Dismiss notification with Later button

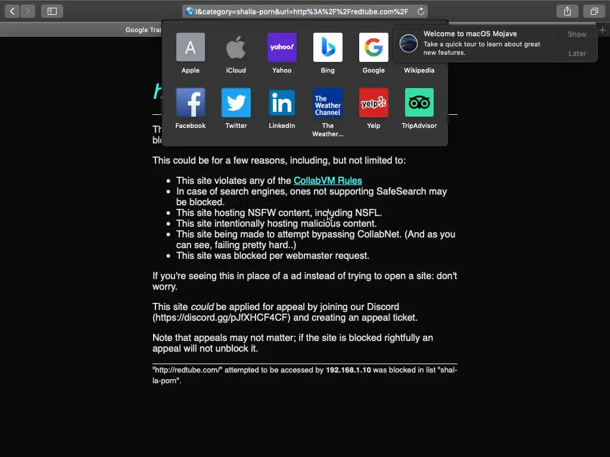[x=577, y=53]
